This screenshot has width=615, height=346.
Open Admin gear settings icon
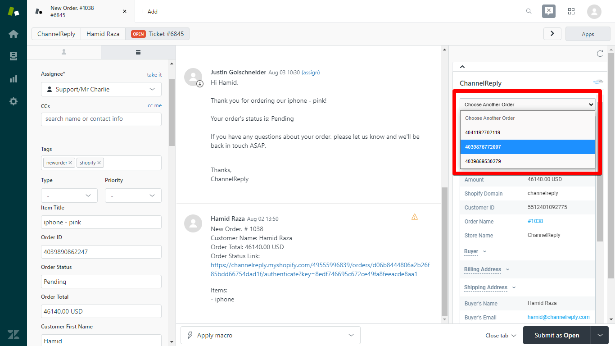(x=14, y=101)
